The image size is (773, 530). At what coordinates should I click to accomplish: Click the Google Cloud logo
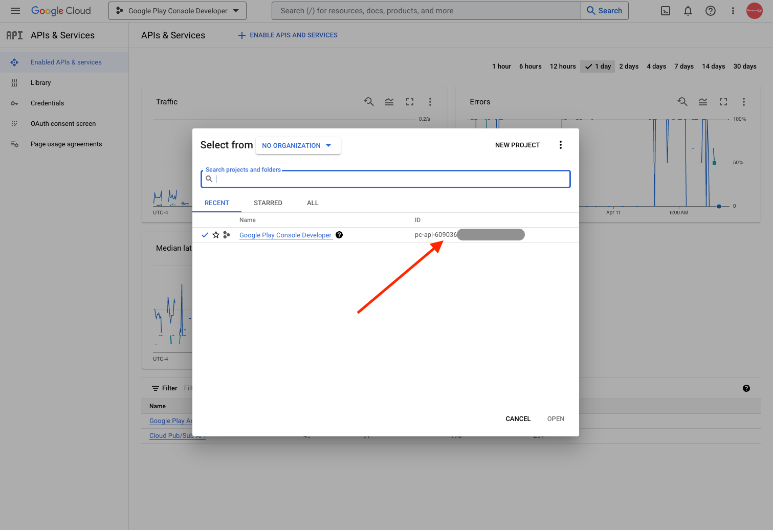tap(61, 11)
